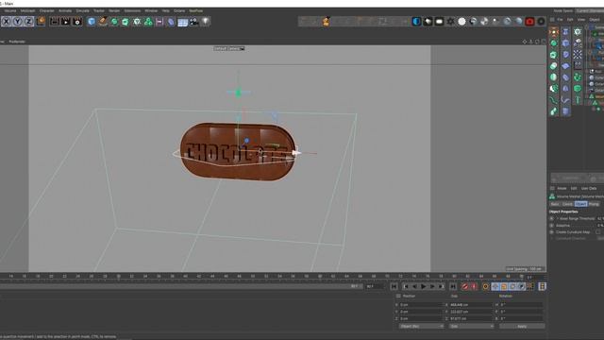The height and width of the screenshot is (340, 604).
Task: Go to the start of the animation
Action: tap(394, 286)
